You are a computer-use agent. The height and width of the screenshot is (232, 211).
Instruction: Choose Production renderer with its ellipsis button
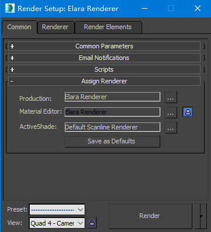[x=171, y=97]
